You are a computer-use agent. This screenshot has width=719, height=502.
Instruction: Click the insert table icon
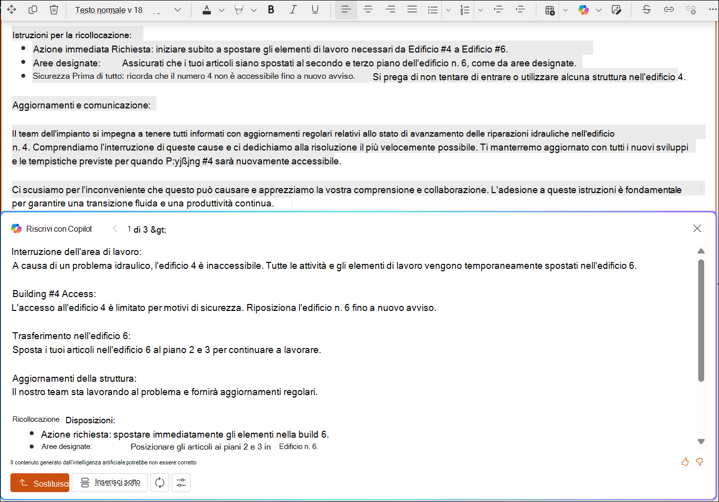coord(550,10)
